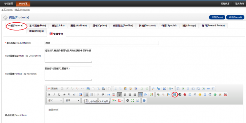Click inside the Description editor body
Image resolution: width=246 pixels, height=123 pixels.
[x=144, y=114]
